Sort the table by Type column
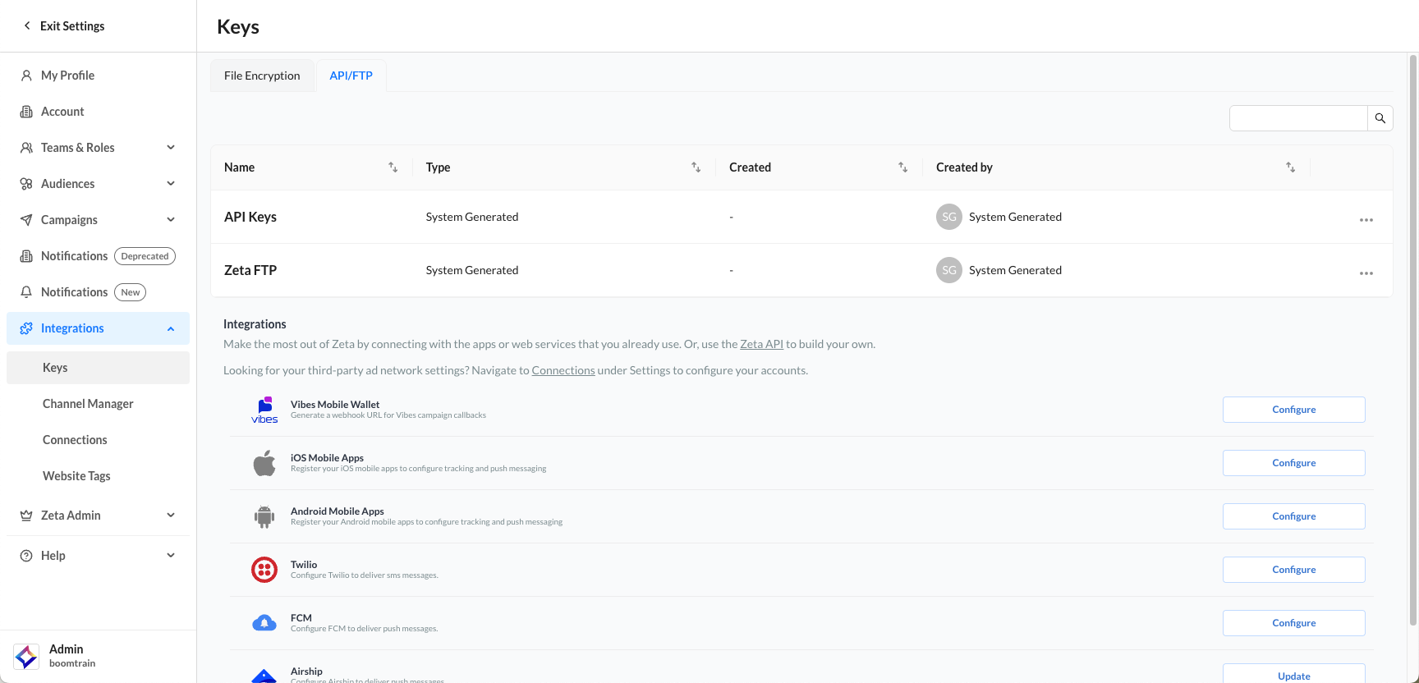1419x683 pixels. coord(696,167)
